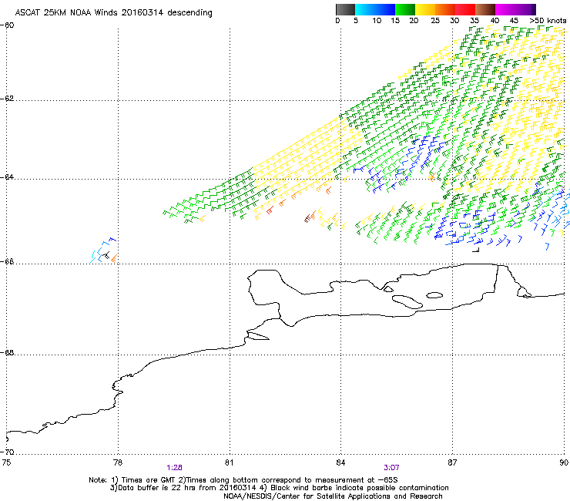
Task: Click the blue 5–15 knots legend gradient
Action: pyautogui.click(x=375, y=9)
